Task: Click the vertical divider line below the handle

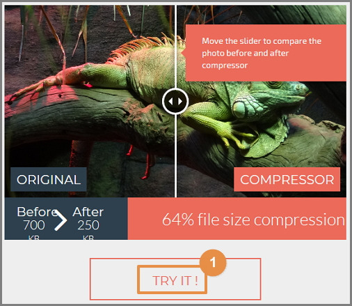Action: pyautogui.click(x=175, y=156)
